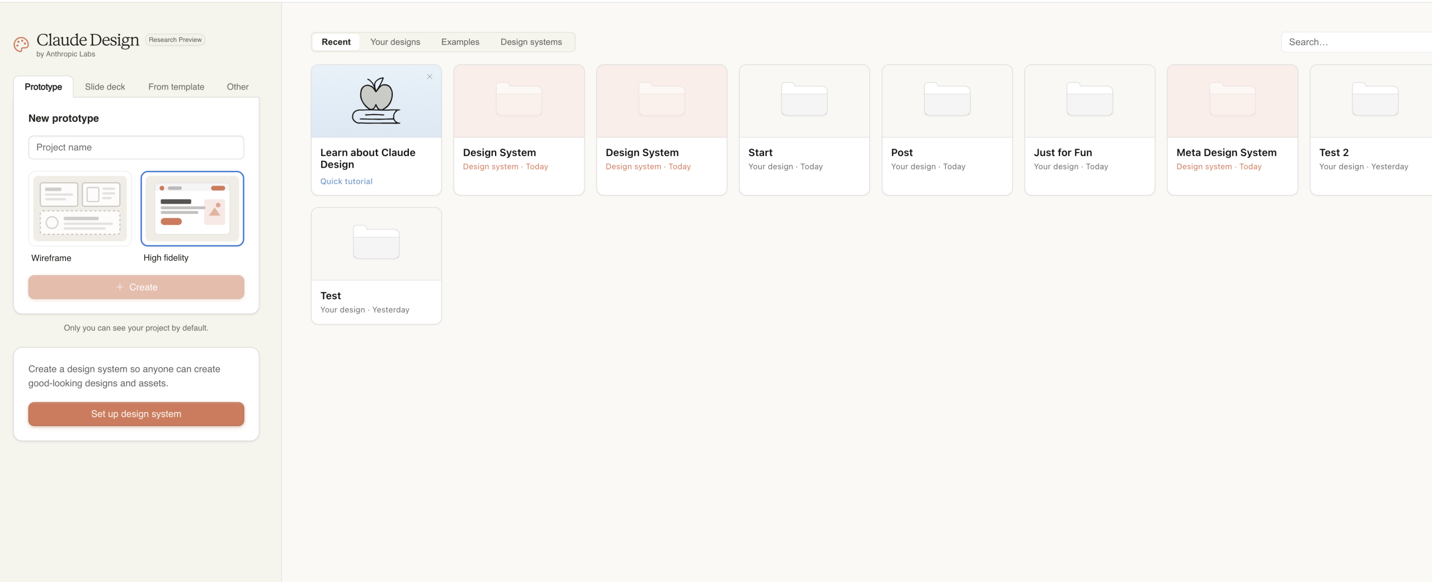Open the Other tab

pos(237,87)
